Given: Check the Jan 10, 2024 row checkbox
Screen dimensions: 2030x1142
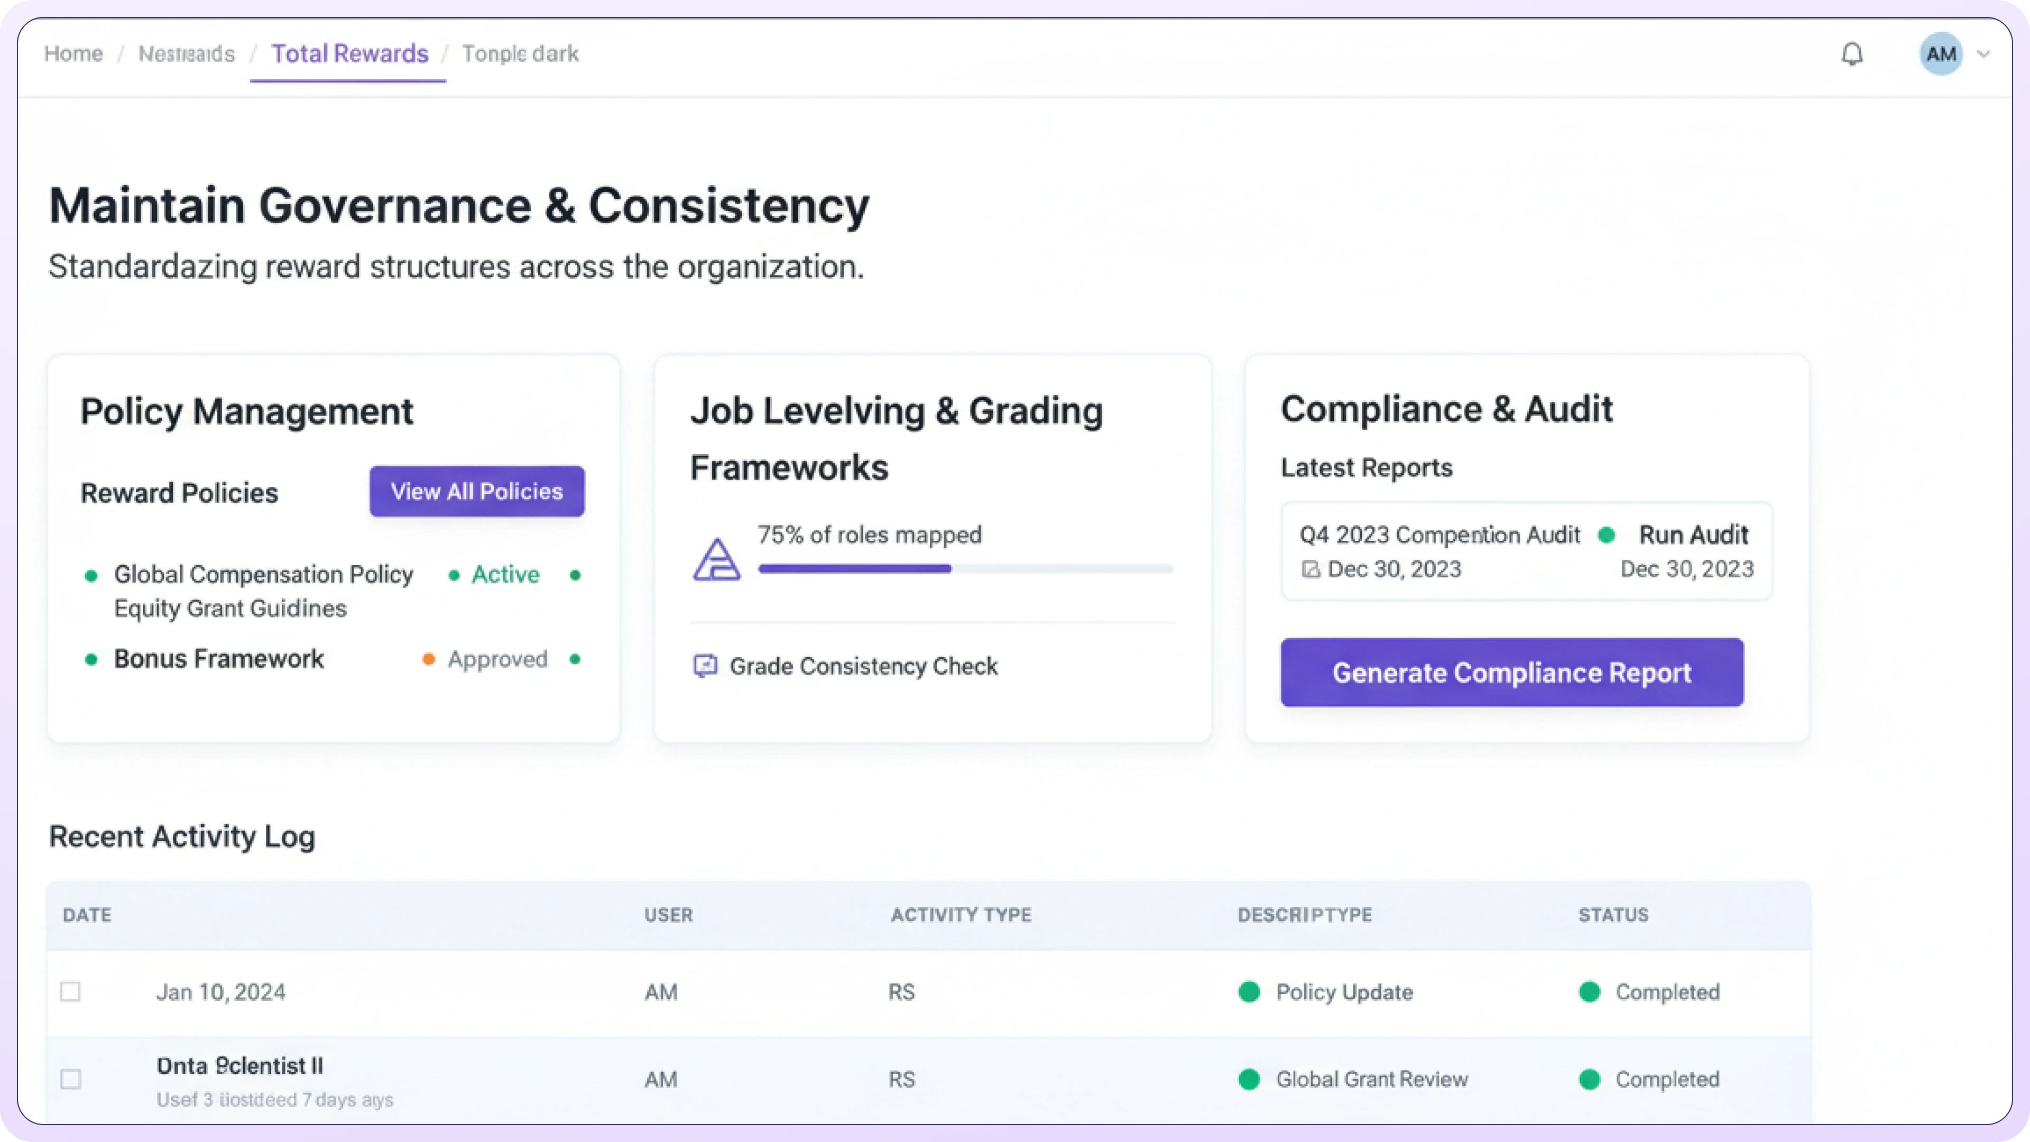Looking at the screenshot, I should pos(71,991).
